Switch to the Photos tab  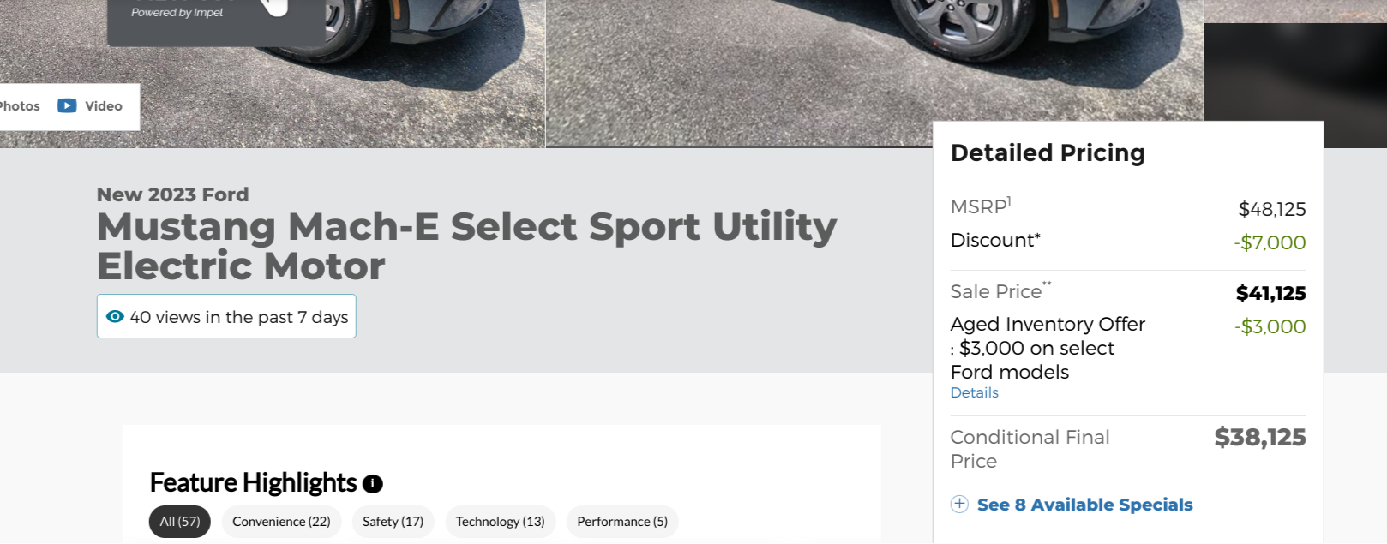(x=20, y=106)
